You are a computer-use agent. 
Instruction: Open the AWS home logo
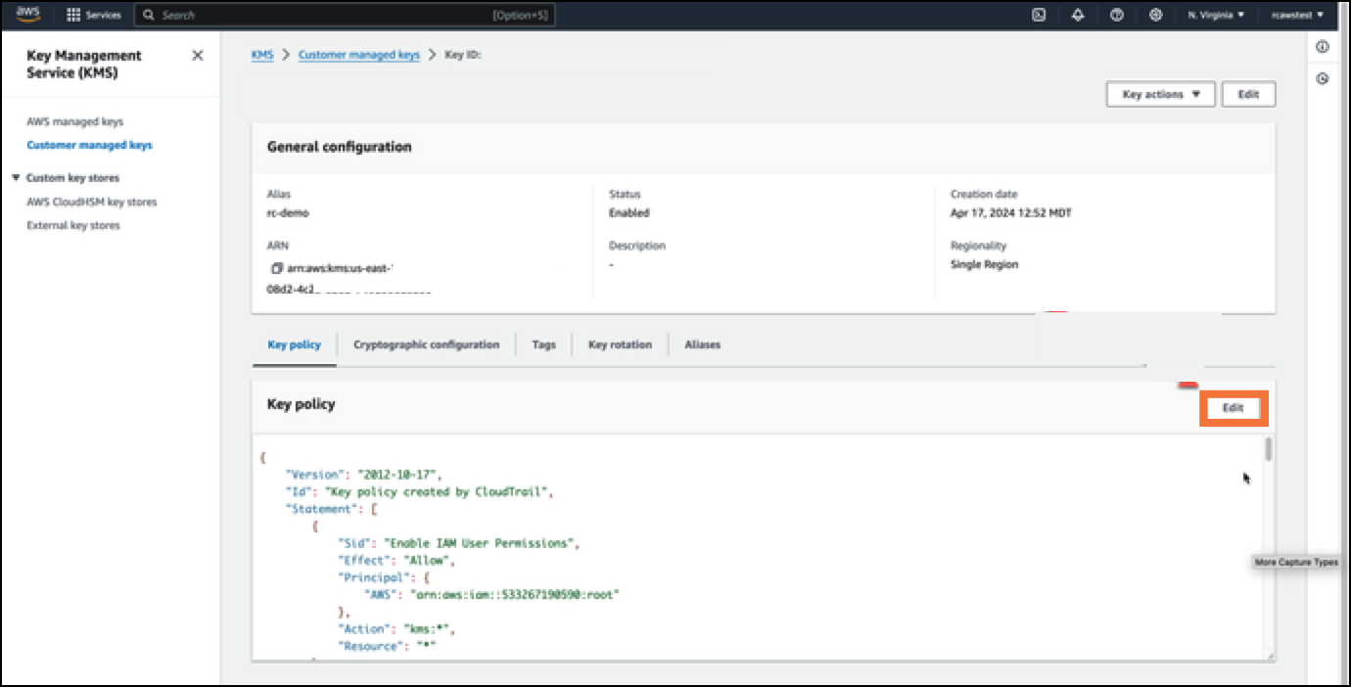(27, 15)
